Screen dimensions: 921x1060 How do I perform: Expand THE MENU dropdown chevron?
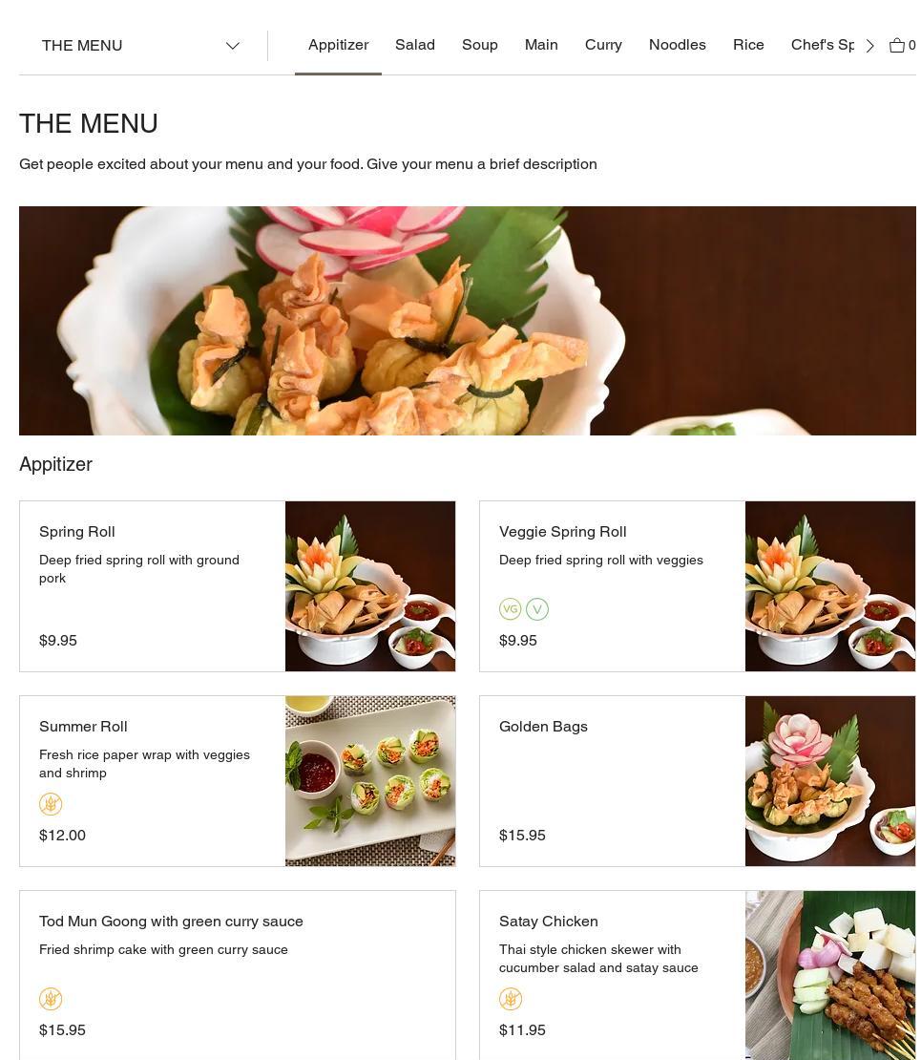pos(233,46)
